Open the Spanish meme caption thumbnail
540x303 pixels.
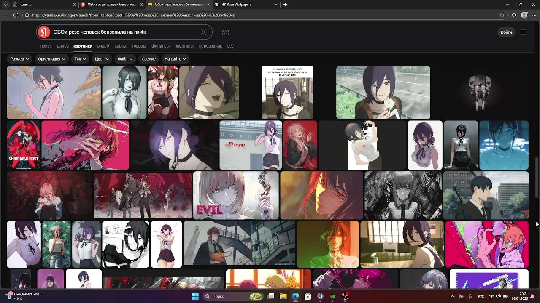point(287,93)
